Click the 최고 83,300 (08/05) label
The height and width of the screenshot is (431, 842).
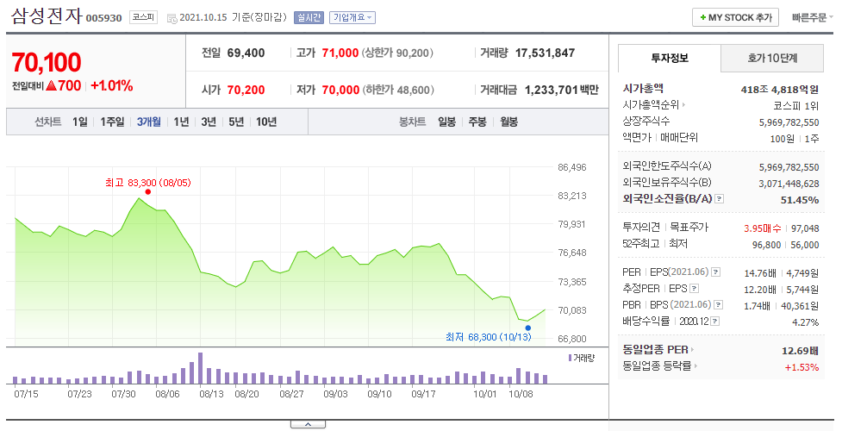[x=147, y=183]
